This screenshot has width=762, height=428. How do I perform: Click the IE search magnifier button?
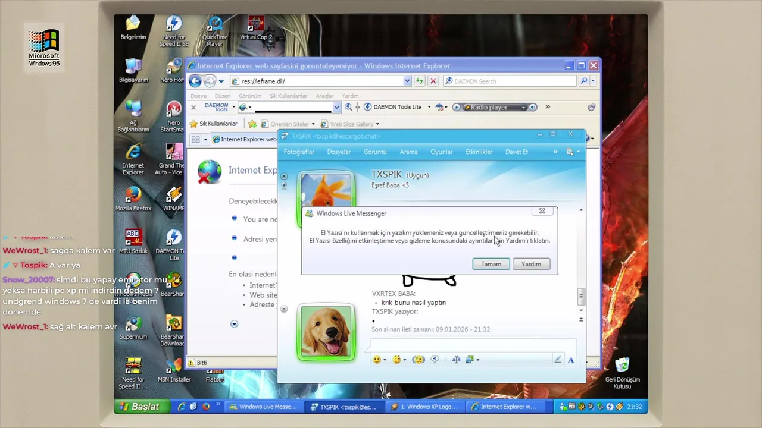[584, 81]
